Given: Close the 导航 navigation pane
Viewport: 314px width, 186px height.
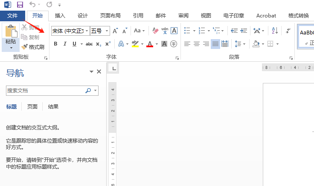Looking at the screenshot, I should coord(99,72).
